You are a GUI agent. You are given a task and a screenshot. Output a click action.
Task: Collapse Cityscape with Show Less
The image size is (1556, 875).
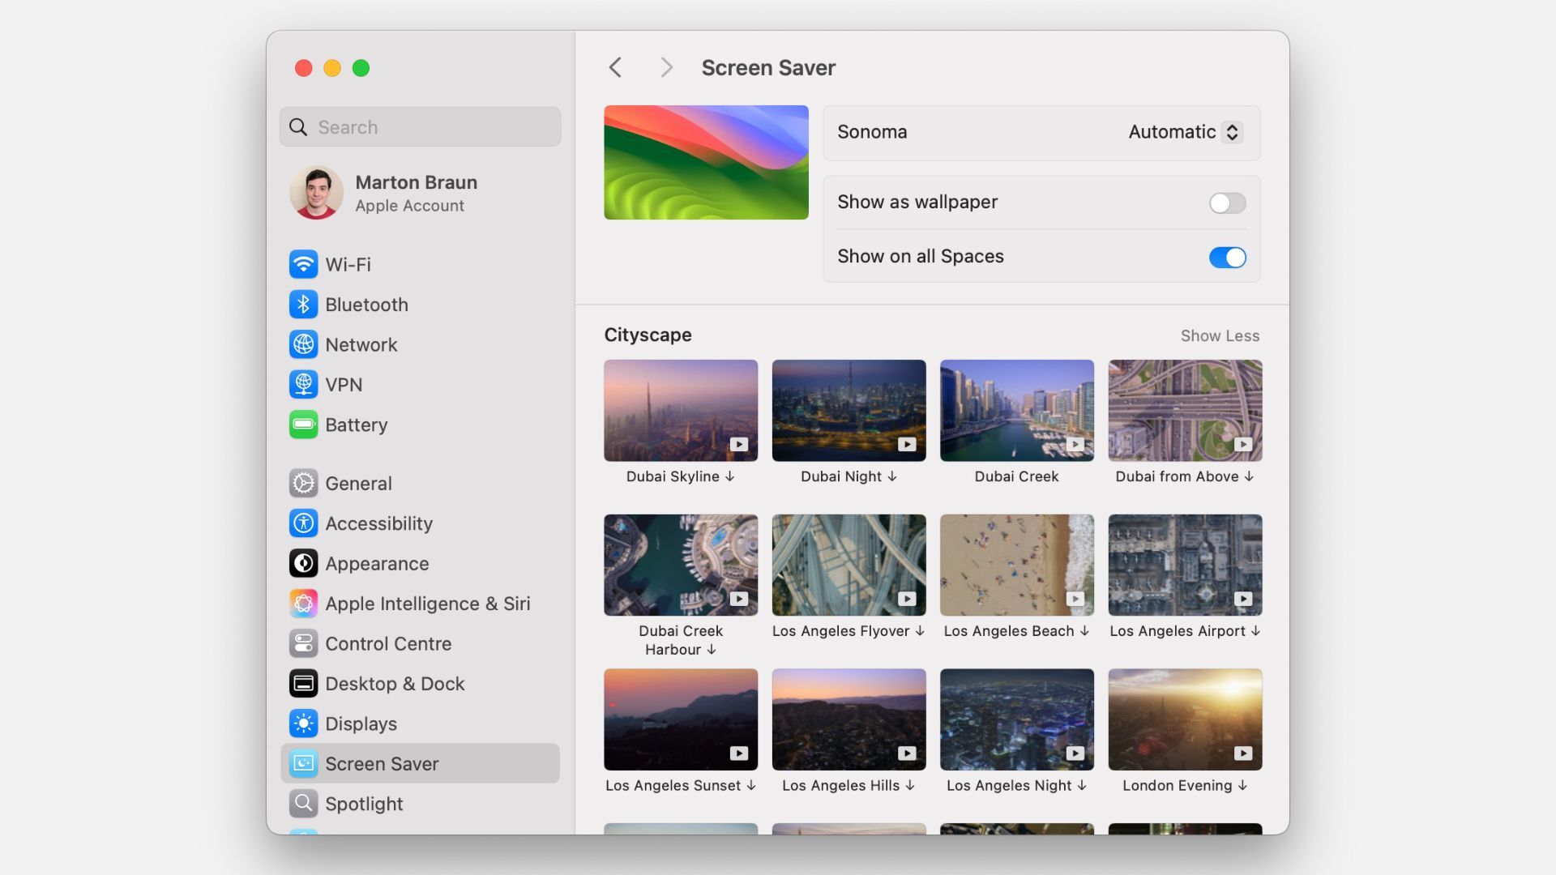point(1220,335)
